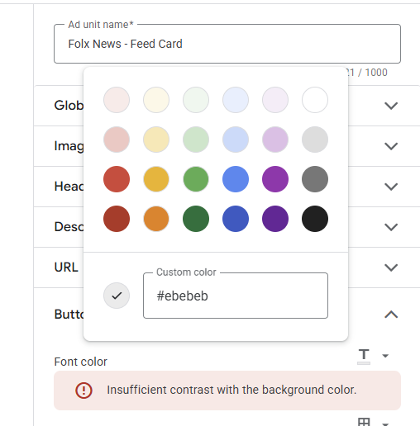Select the orange color swatch
This screenshot has height=426, width=420.
coord(156,219)
